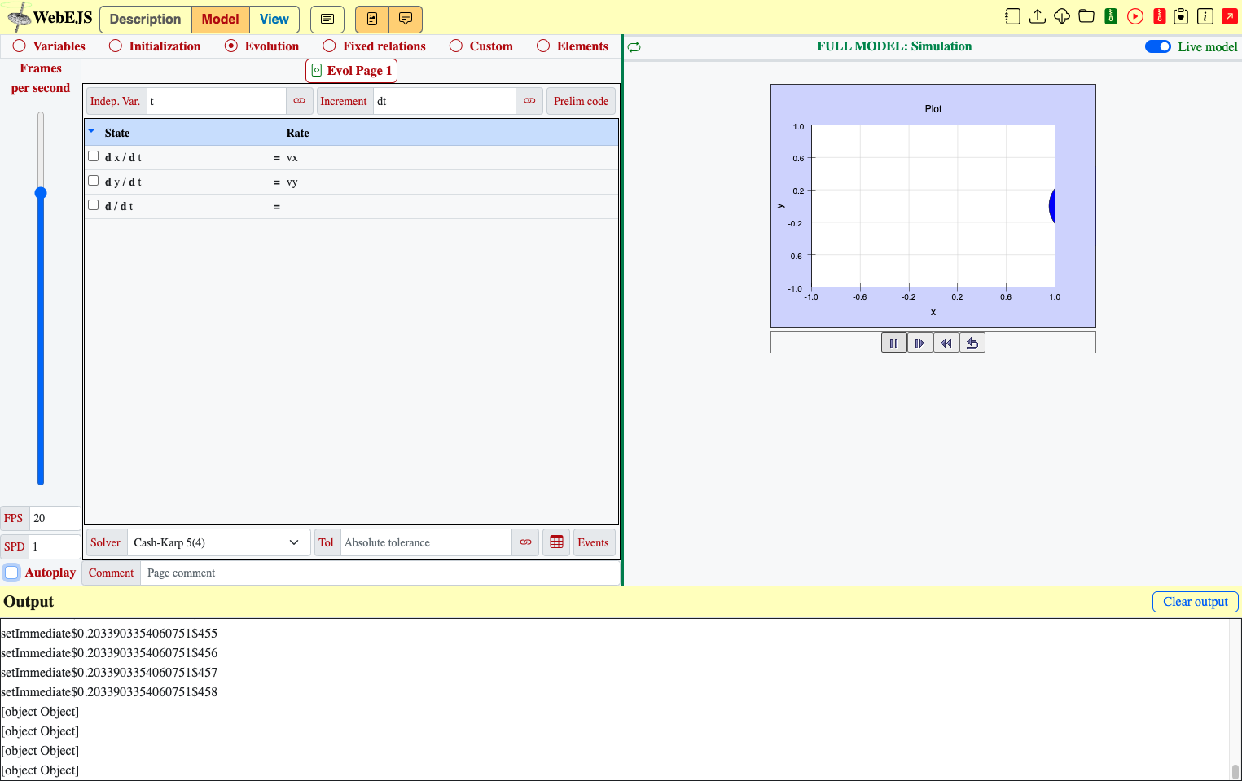
Task: Collapse the State table header arrow
Action: pos(91,131)
